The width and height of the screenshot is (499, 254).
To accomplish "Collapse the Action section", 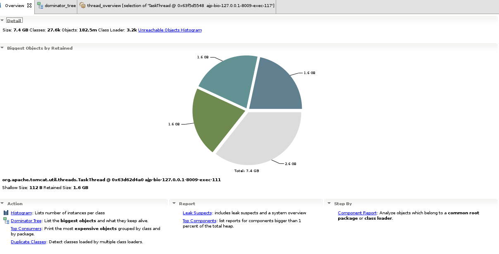I will pos(2,204).
